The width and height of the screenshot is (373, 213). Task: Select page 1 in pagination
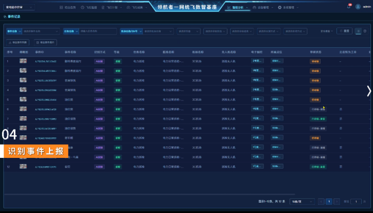329,202
